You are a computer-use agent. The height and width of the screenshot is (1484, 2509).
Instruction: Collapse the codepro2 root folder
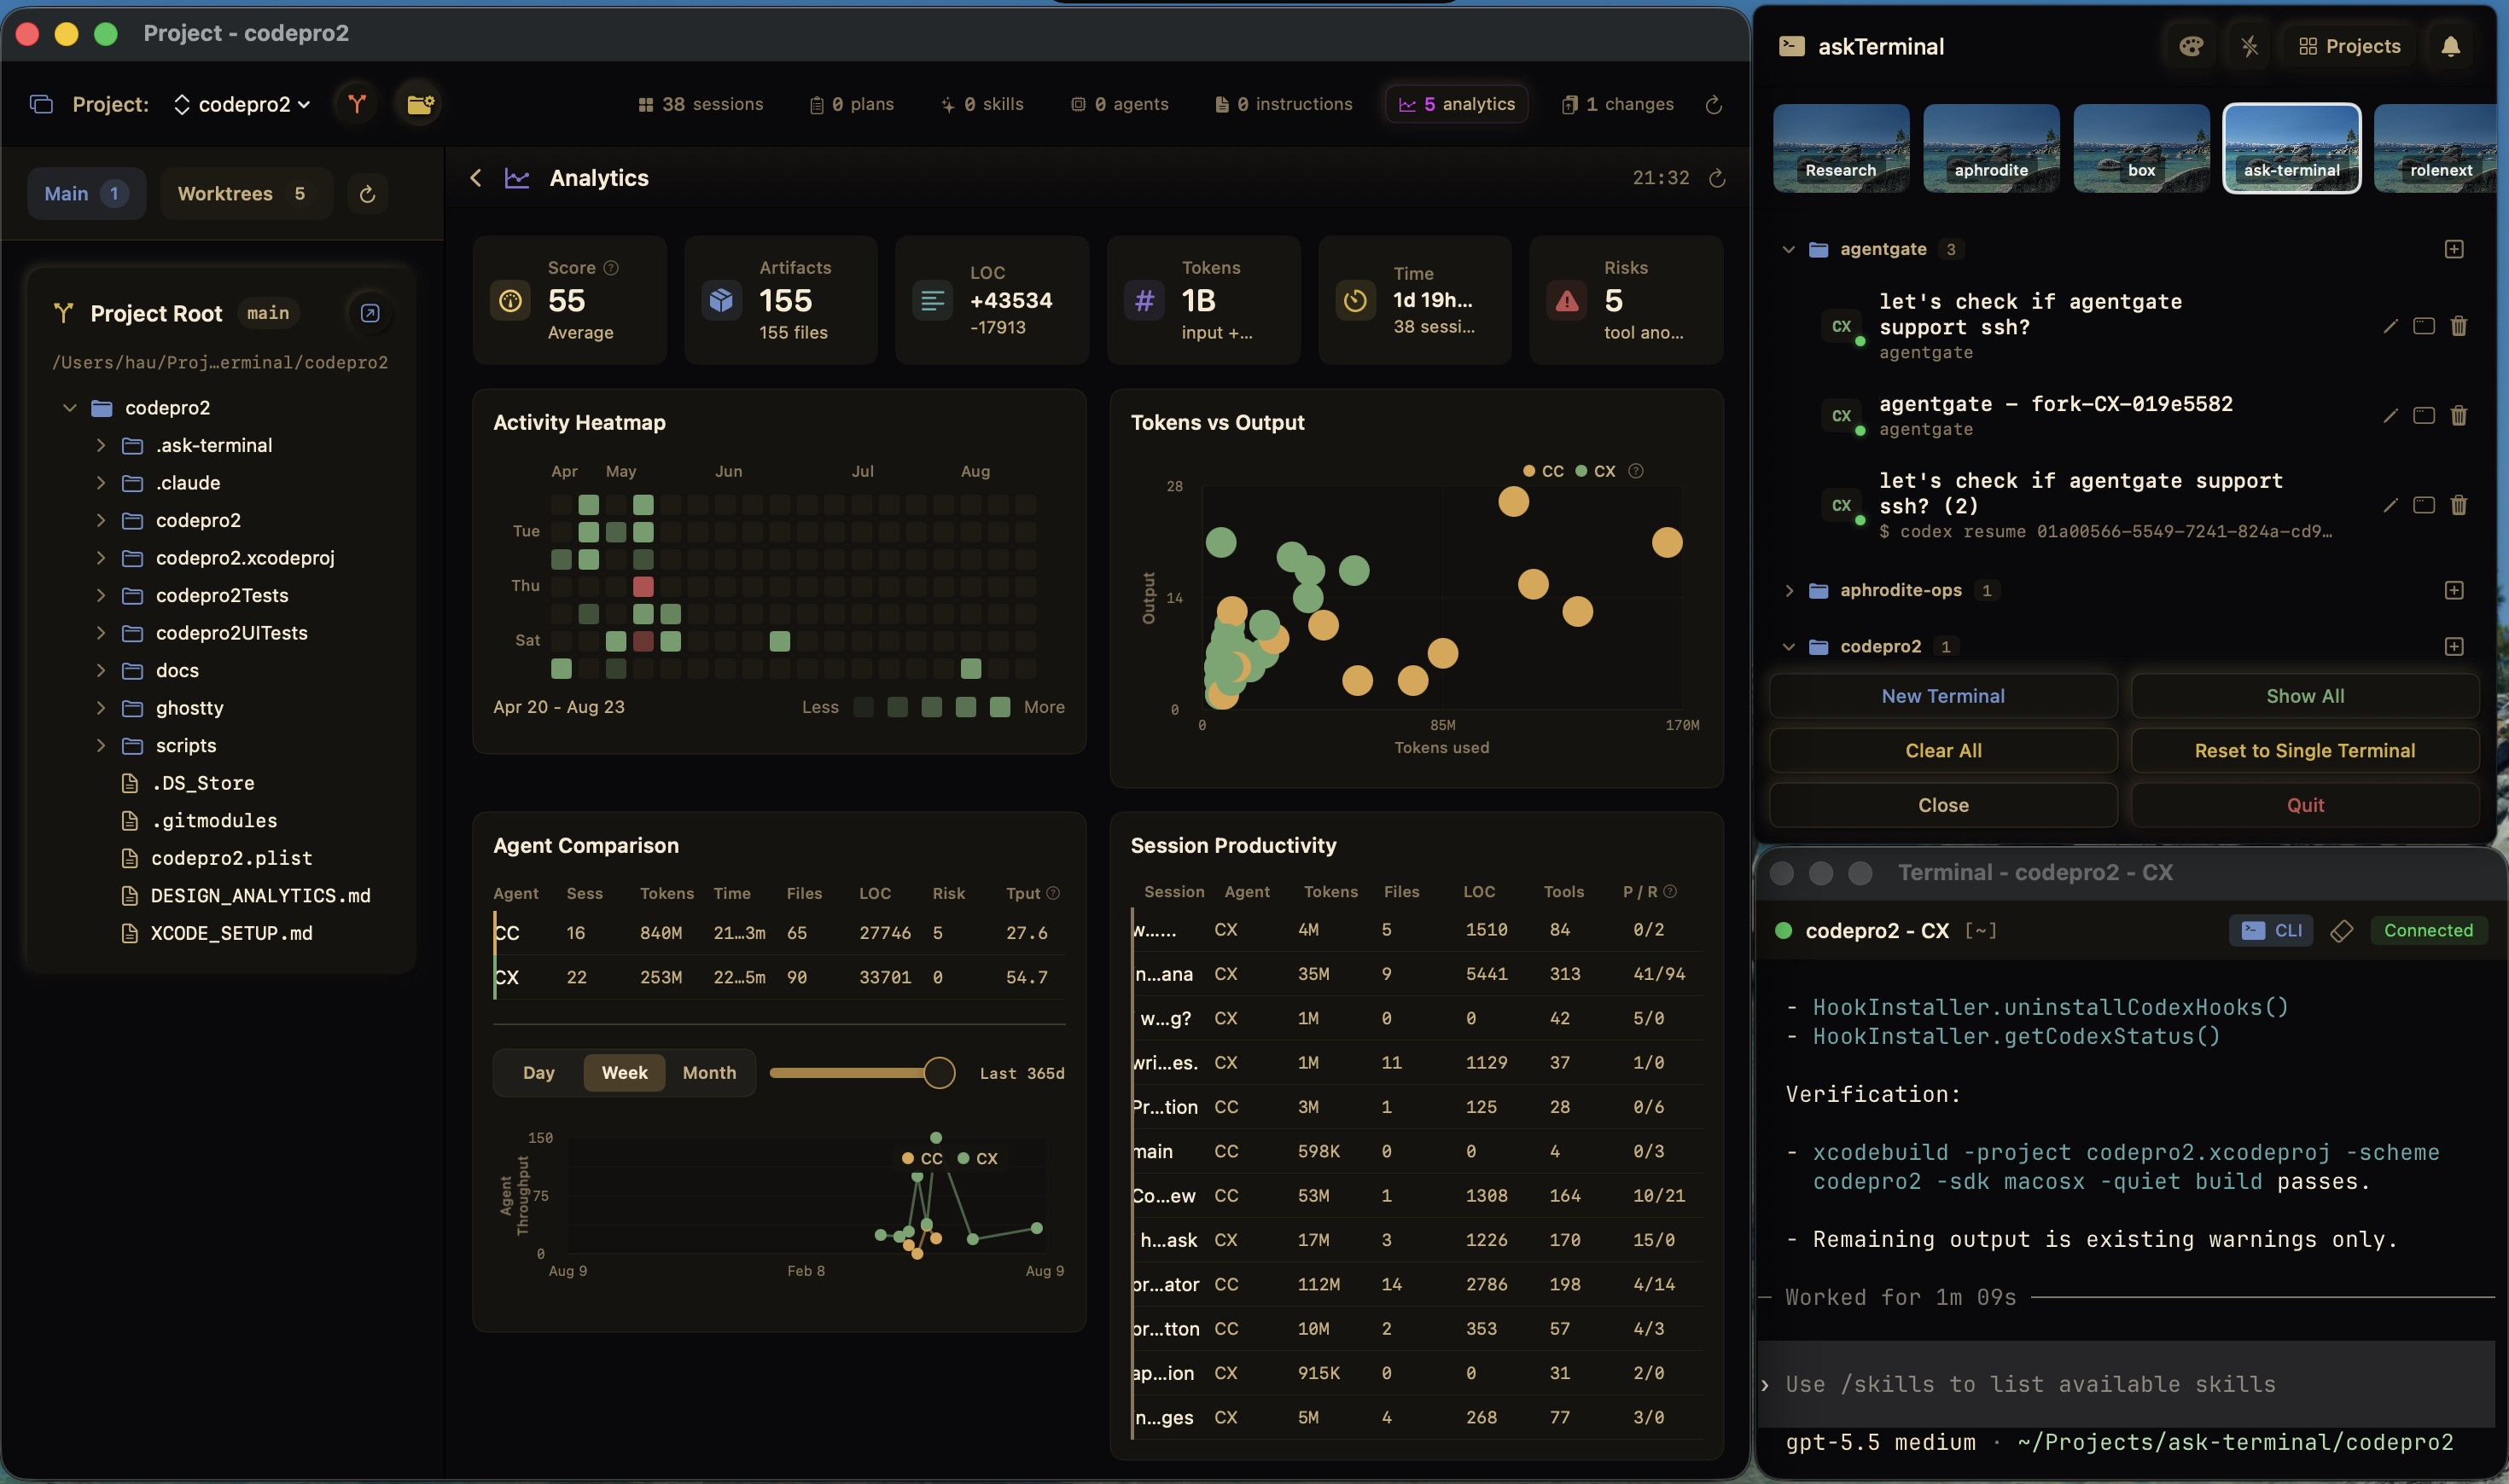70,408
